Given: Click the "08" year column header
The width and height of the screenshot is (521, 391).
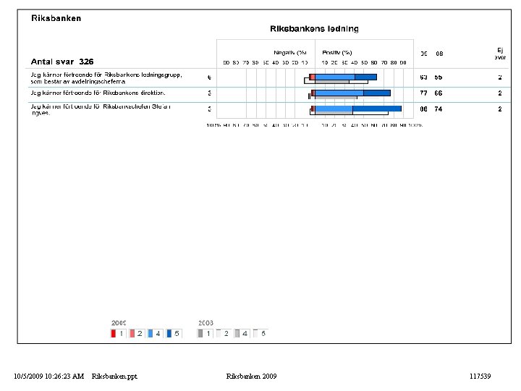Looking at the screenshot, I should 439,54.
